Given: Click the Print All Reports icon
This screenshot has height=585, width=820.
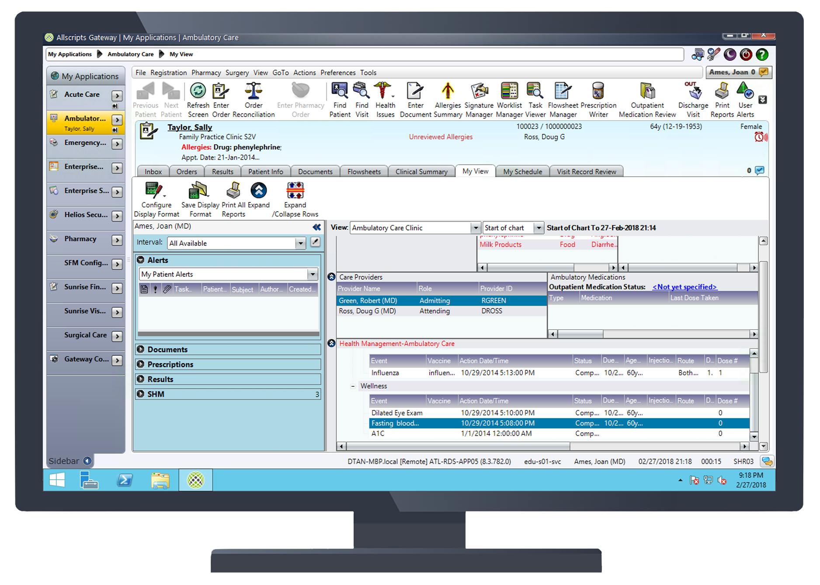Looking at the screenshot, I should 233,191.
